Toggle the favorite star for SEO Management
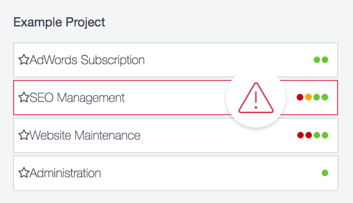 tap(23, 97)
